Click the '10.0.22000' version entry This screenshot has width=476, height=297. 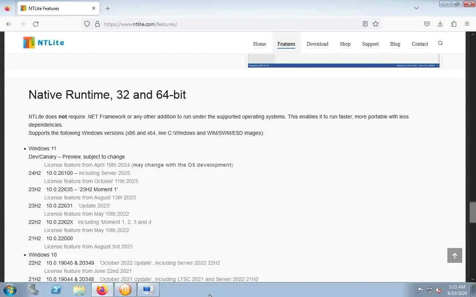click(x=59, y=238)
